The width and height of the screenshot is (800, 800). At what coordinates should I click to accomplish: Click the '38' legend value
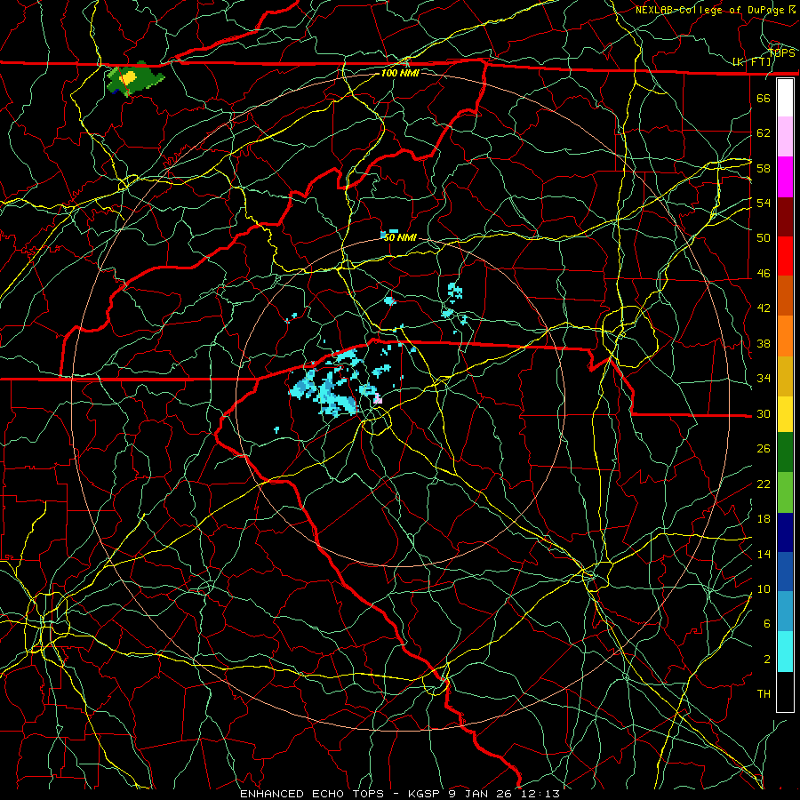point(764,343)
